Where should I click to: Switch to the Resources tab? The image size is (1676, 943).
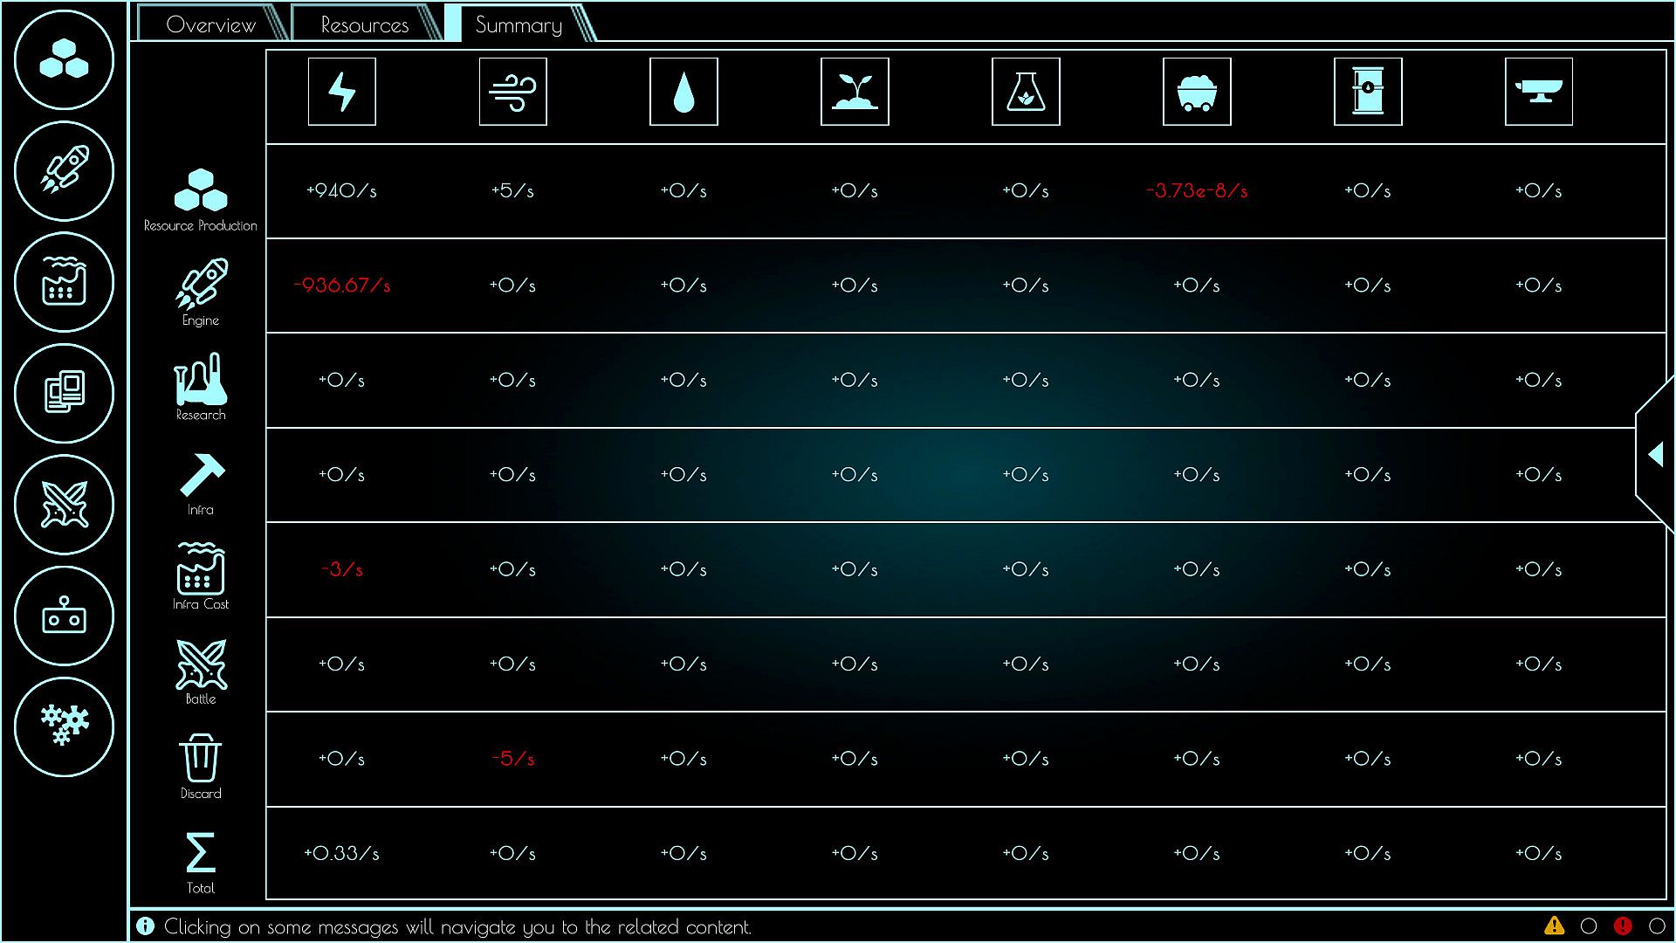coord(364,24)
